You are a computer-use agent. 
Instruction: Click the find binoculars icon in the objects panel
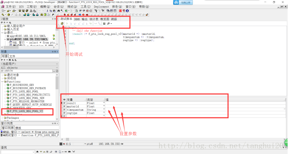point(10,60)
